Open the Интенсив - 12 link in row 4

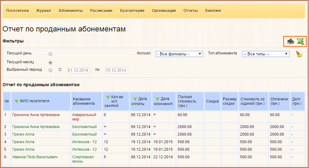tap(84, 142)
